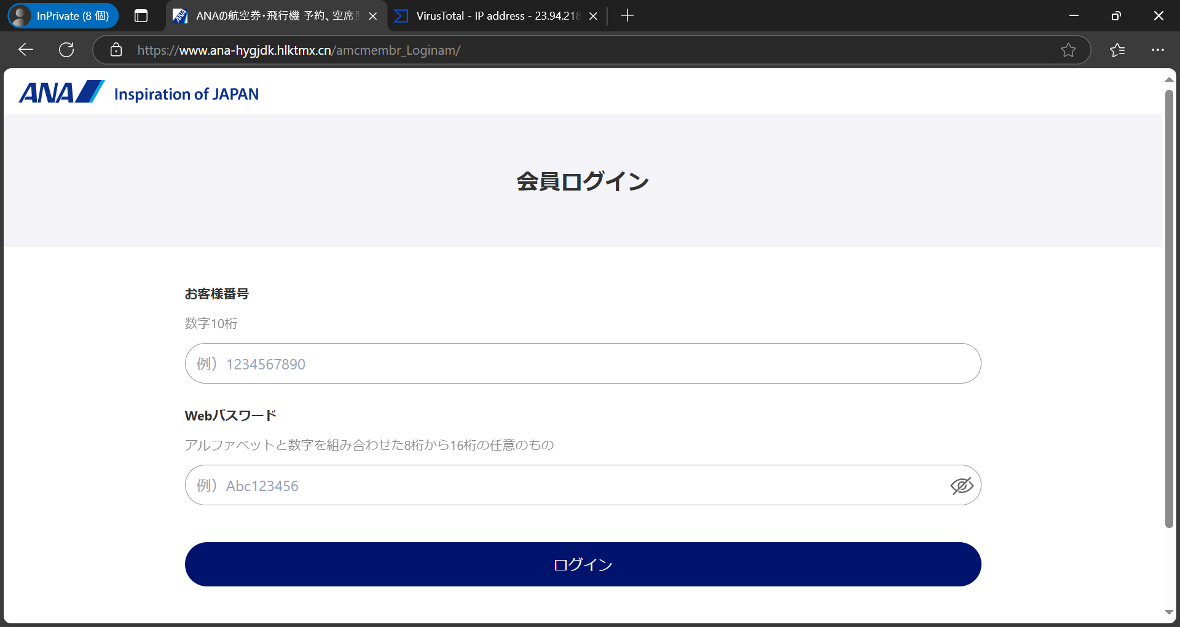Open a new tab with plus
The height and width of the screenshot is (627, 1180).
tap(627, 16)
